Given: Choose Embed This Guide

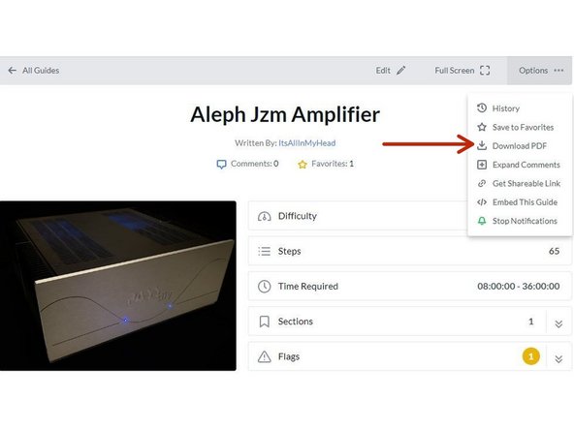Looking at the screenshot, I should [x=517, y=202].
